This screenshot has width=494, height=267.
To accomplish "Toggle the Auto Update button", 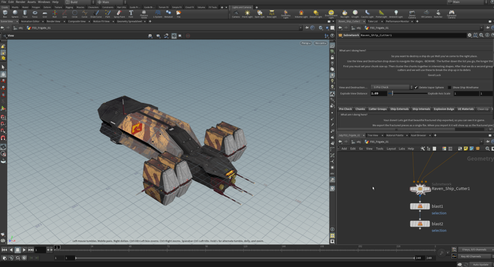I will [480, 264].
